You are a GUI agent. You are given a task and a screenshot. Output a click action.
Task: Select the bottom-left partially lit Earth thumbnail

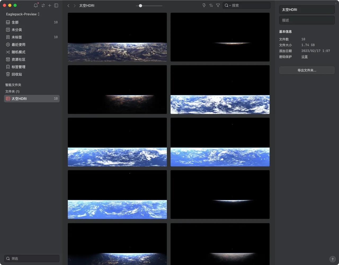pyautogui.click(x=117, y=244)
